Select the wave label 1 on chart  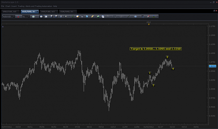(150, 73)
